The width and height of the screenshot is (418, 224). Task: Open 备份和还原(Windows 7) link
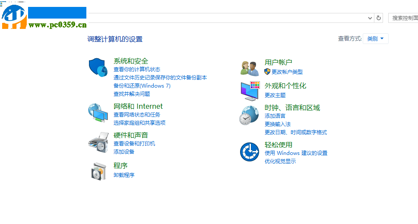(142, 86)
